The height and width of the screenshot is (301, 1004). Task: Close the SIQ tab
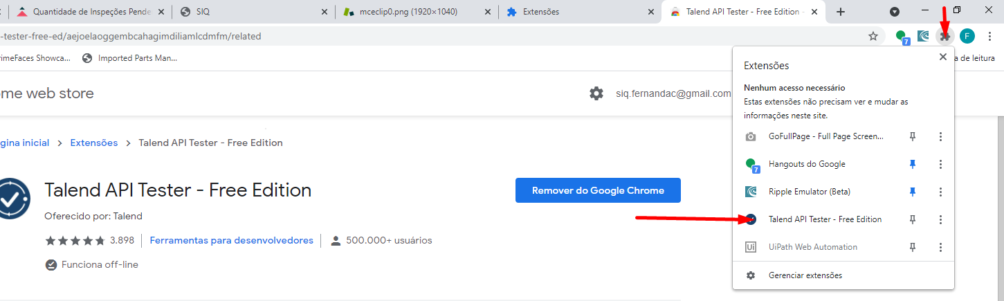click(325, 12)
